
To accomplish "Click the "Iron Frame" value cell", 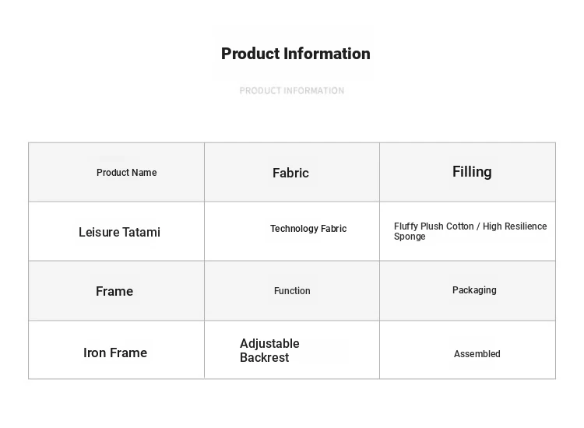I will [x=115, y=353].
